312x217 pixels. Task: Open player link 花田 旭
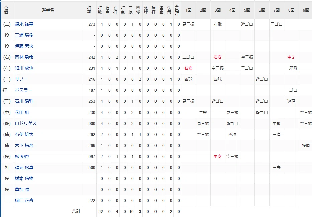coord(22,112)
